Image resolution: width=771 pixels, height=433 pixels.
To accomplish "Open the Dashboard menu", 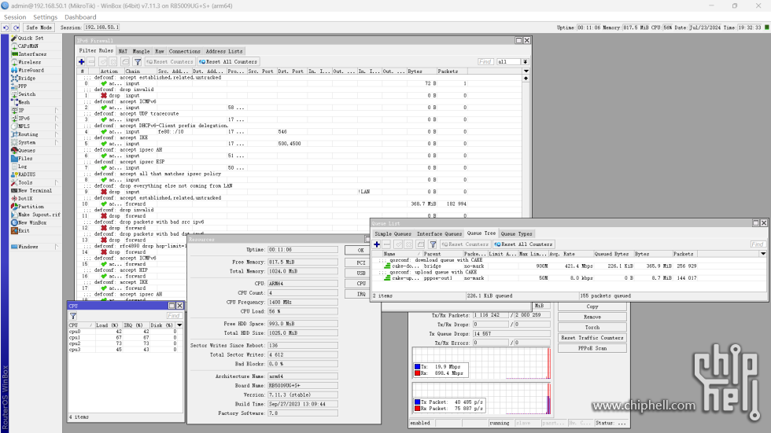I will point(80,17).
